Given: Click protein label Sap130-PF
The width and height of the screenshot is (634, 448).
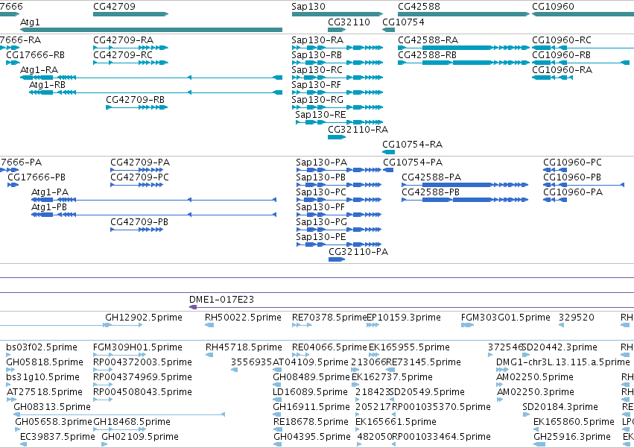Looking at the screenshot, I should 320,206.
